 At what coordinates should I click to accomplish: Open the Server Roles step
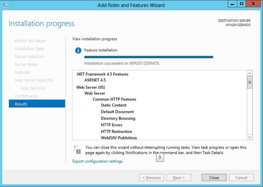tap(26, 64)
